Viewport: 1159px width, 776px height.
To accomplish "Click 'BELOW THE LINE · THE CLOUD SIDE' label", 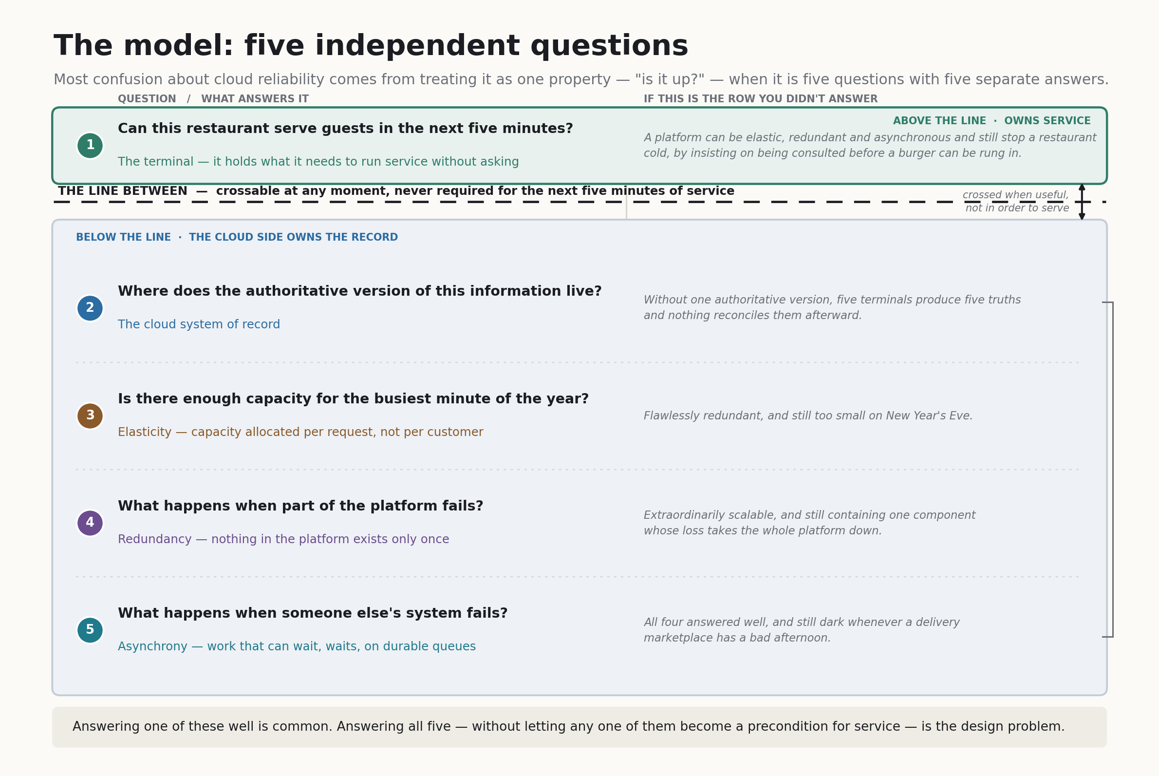I will pos(237,237).
